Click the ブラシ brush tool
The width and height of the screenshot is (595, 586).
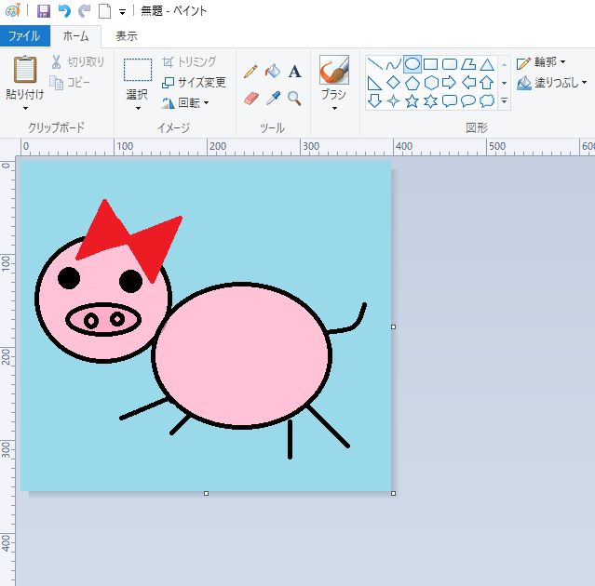click(334, 78)
